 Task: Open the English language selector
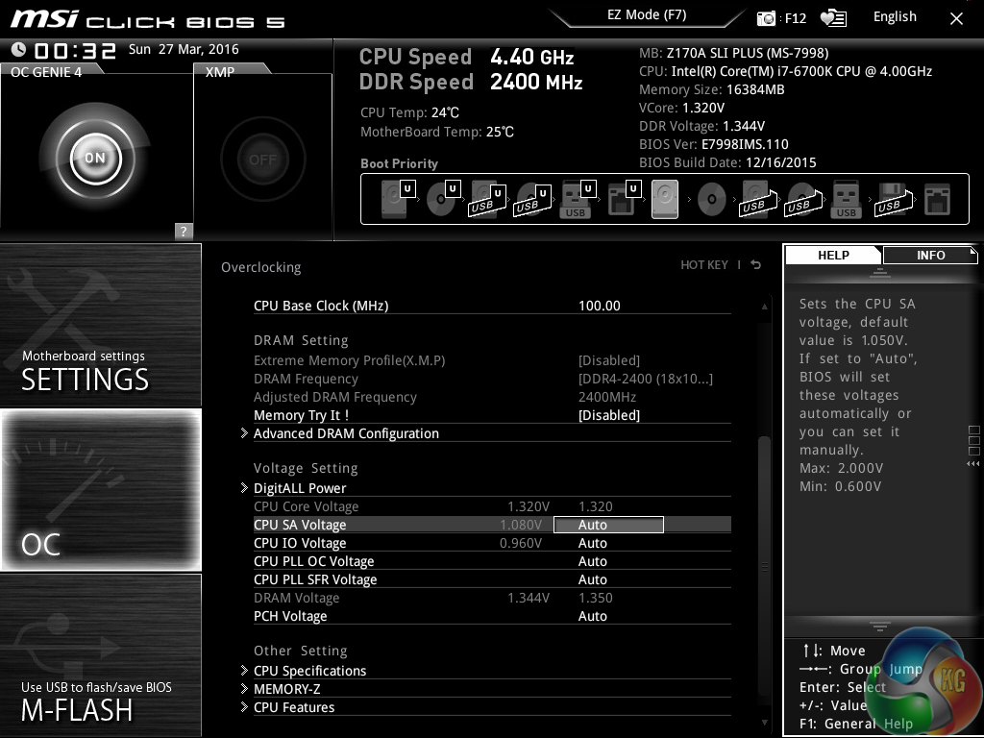click(894, 17)
